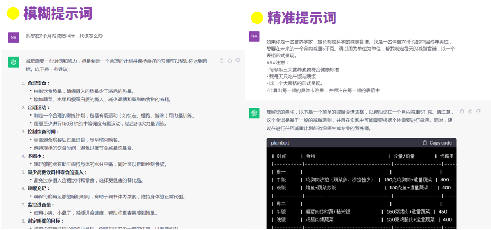Click the '###注意：' line in the right prompt
491x230 pixels.
click(x=278, y=63)
